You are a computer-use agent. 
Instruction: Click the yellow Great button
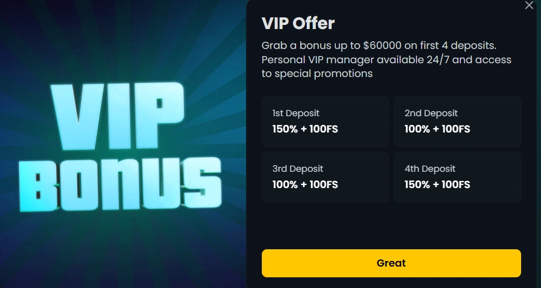(391, 263)
